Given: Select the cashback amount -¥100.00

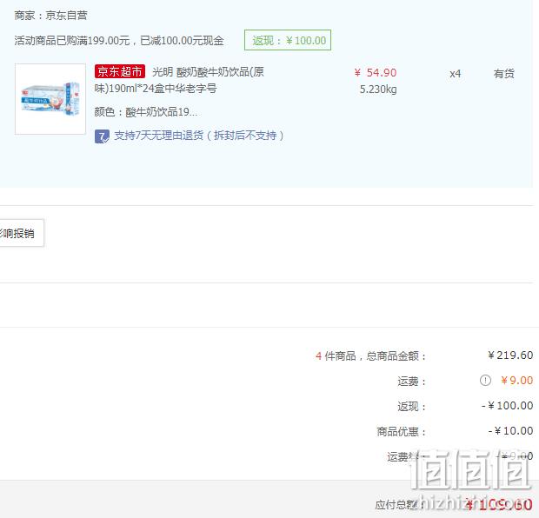Looking at the screenshot, I should 508,406.
